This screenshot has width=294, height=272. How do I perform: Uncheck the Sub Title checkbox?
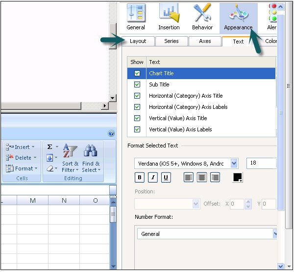point(137,84)
